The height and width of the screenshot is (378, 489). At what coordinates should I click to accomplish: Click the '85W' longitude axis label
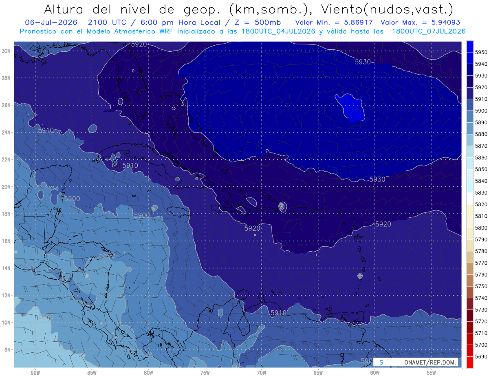click(92, 373)
